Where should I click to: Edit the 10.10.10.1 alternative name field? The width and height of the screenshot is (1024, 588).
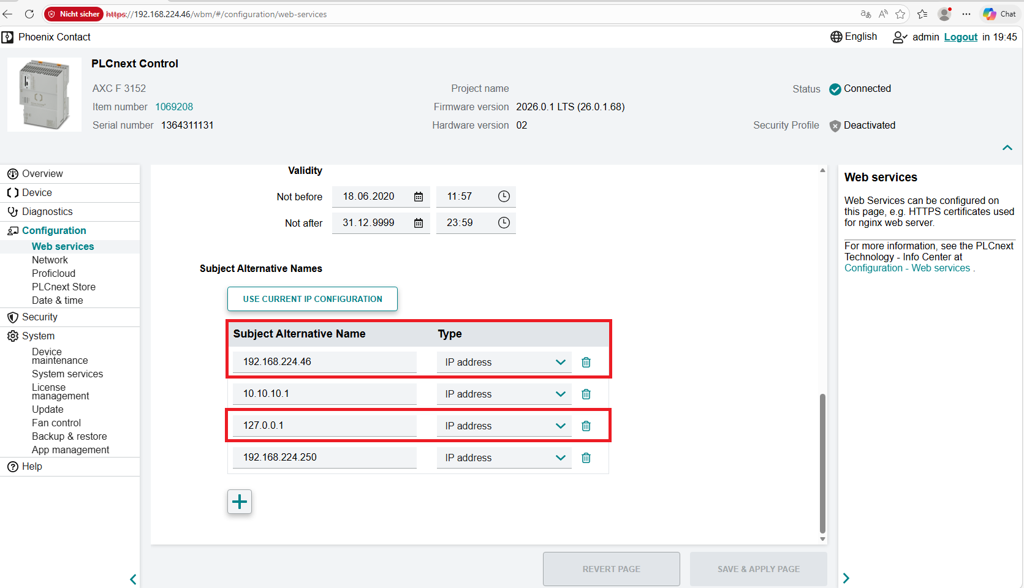325,394
